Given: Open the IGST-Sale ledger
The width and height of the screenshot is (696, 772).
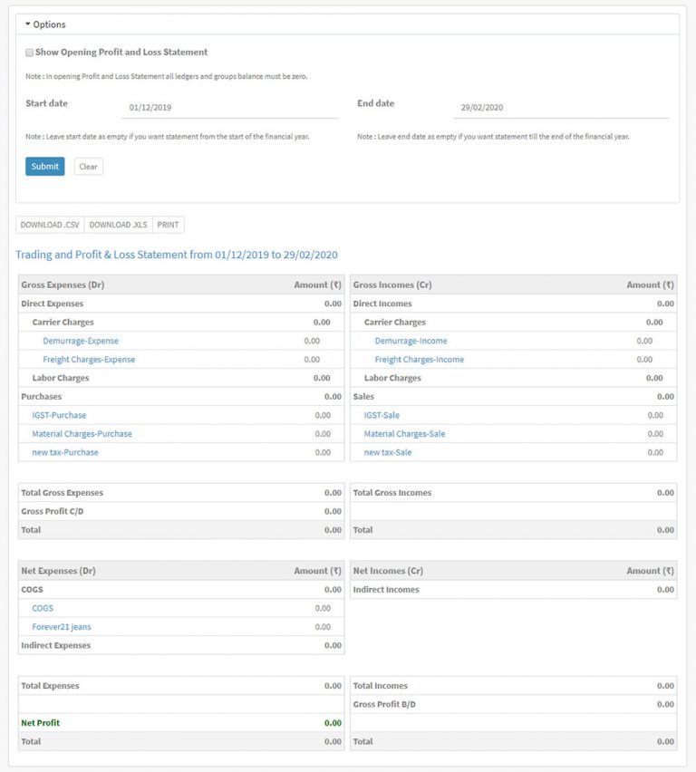Looking at the screenshot, I should coord(380,415).
